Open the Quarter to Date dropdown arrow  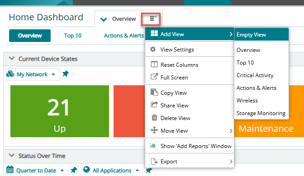[x=62, y=171]
